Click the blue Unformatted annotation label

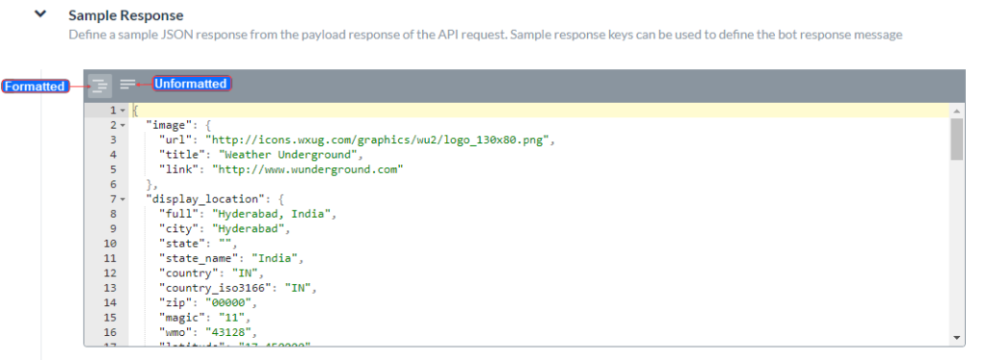(191, 84)
